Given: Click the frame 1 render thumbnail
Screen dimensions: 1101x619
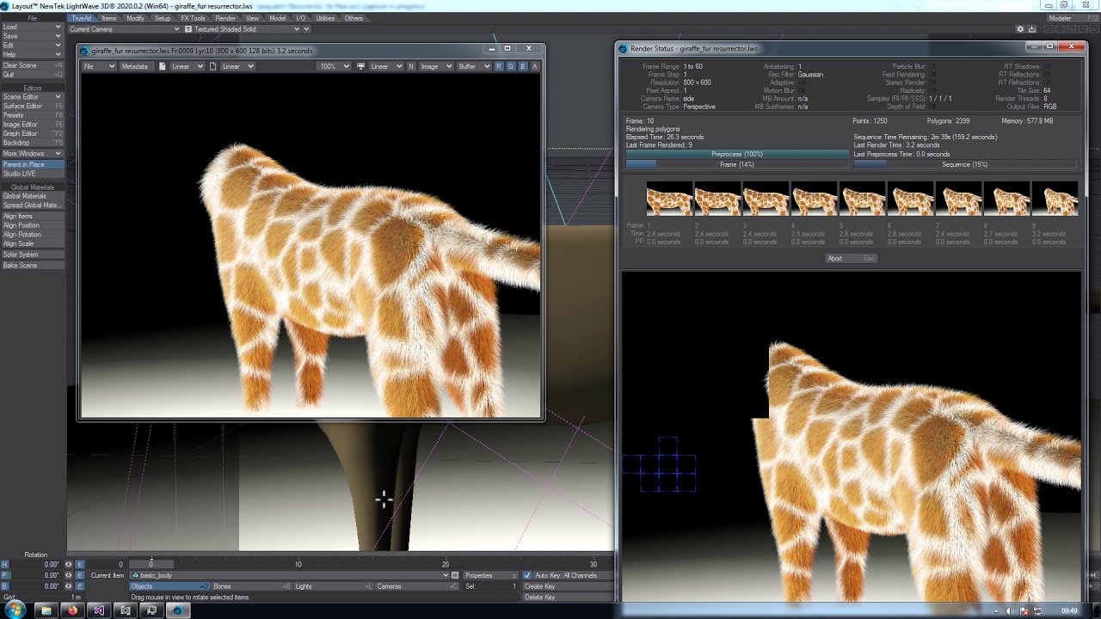Looking at the screenshot, I should point(670,199).
